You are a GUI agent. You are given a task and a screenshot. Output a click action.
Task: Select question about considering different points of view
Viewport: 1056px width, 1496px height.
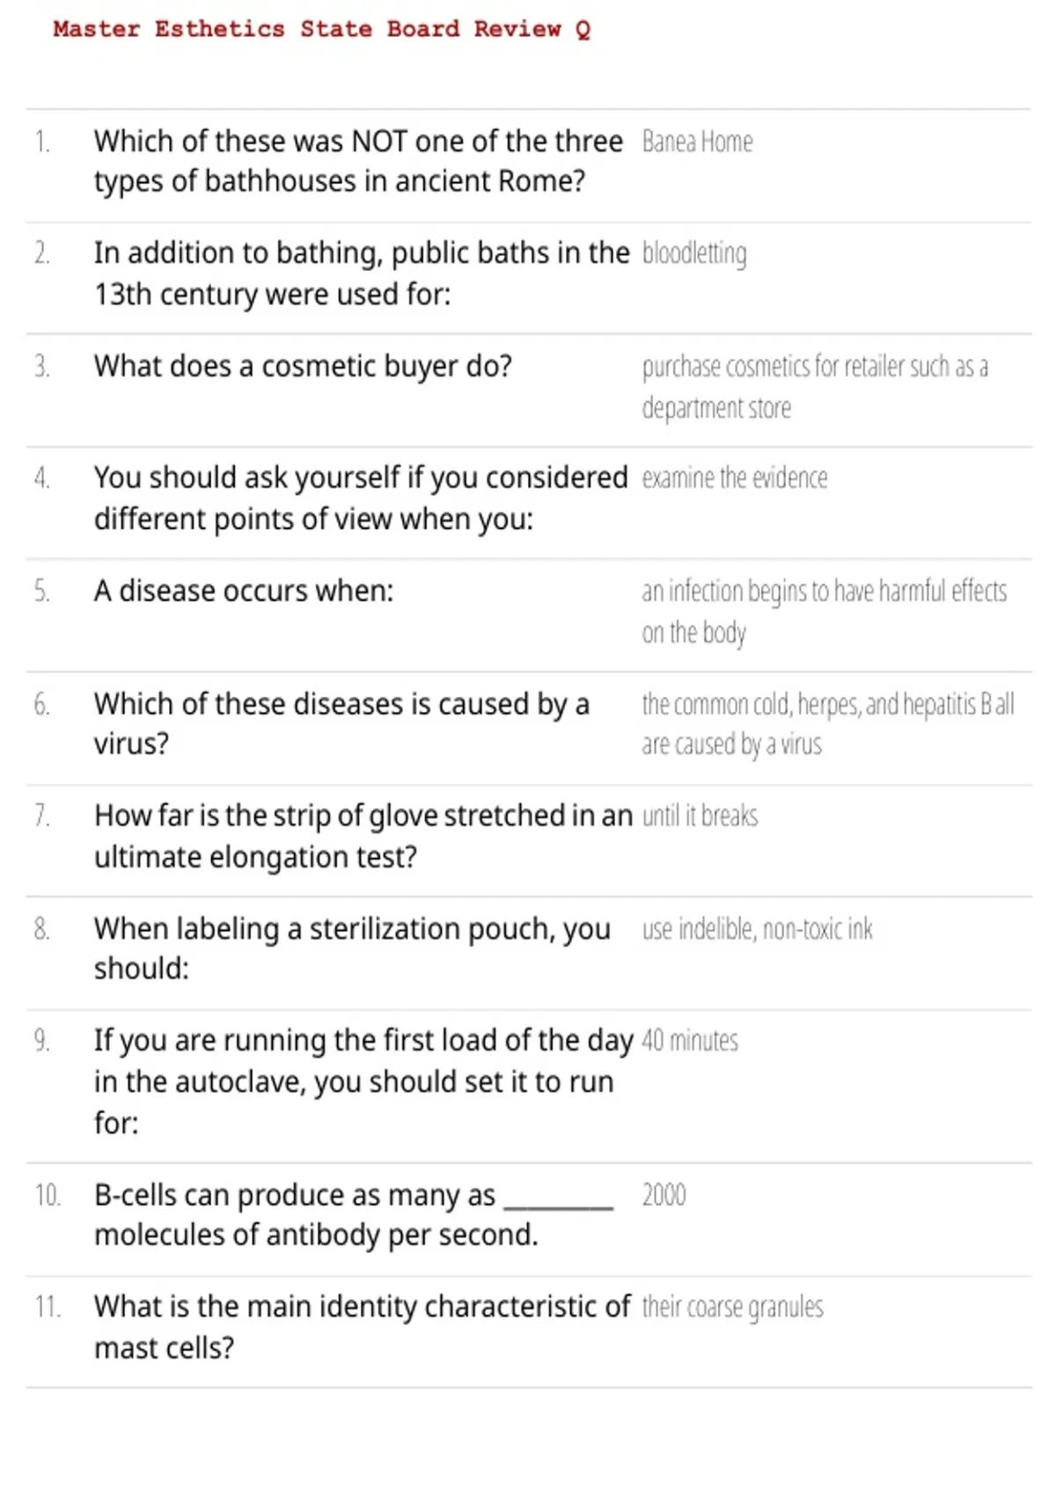click(361, 498)
